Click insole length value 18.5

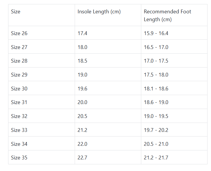[83, 61]
